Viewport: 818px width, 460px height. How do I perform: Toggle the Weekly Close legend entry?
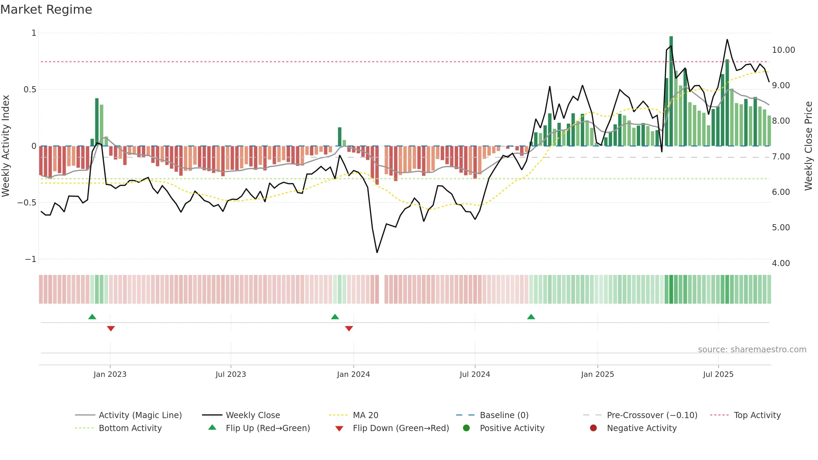click(x=241, y=415)
